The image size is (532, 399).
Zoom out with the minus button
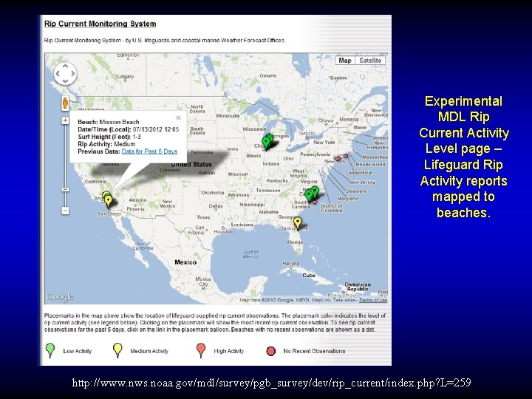(x=65, y=211)
